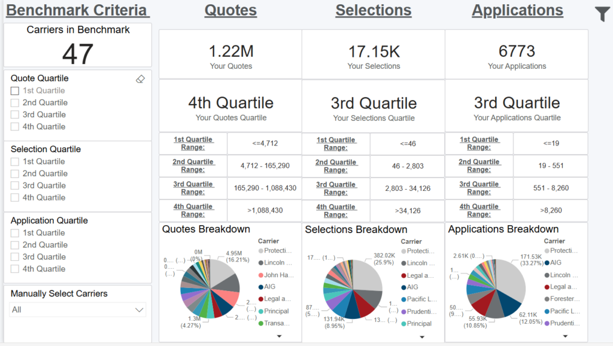
Task: Click Pacific L blue marker in Selections legend
Action: pos(405,299)
